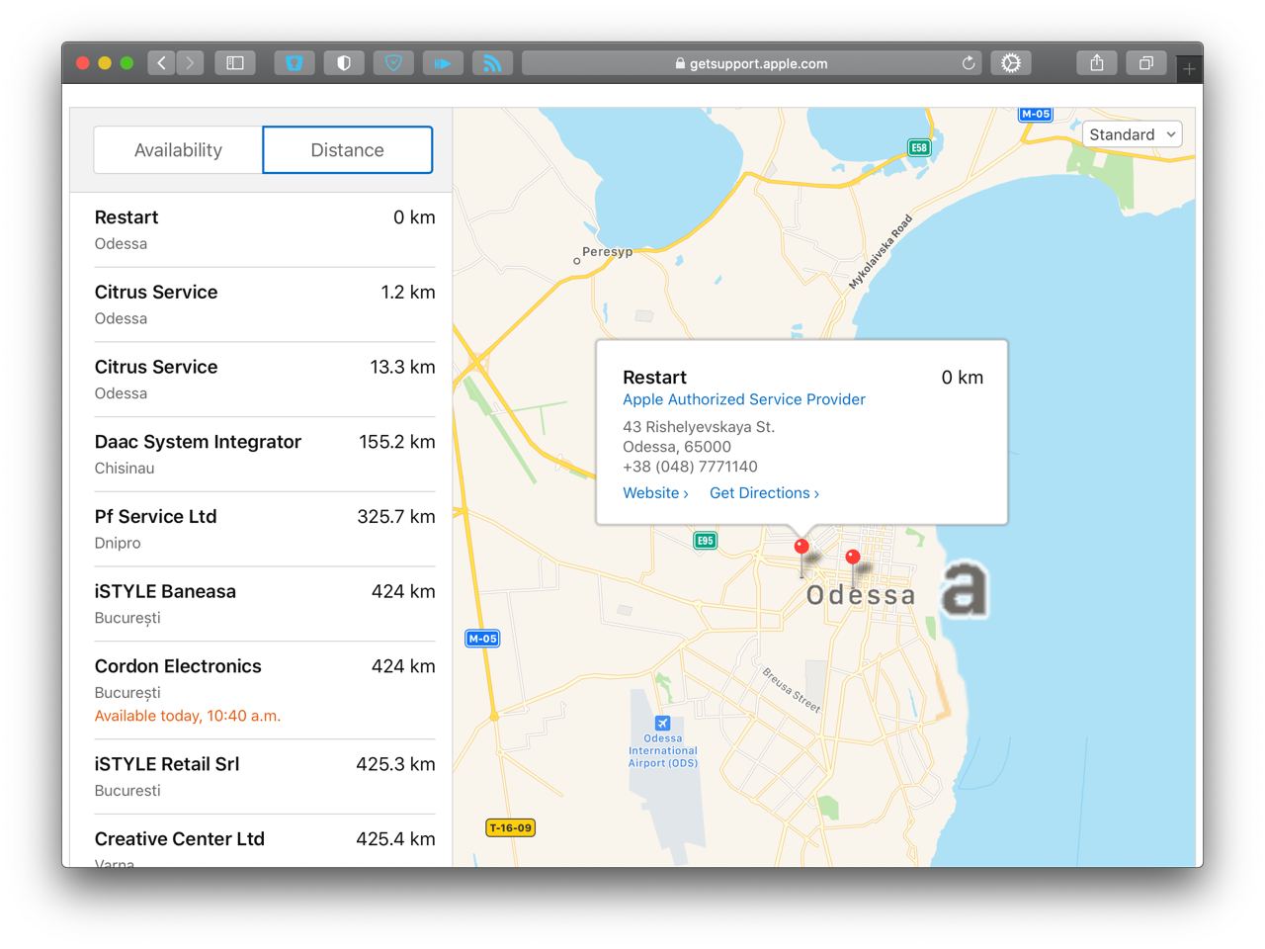Image resolution: width=1265 pixels, height=949 pixels.
Task: Click the E58 road sign on map
Action: [919, 147]
